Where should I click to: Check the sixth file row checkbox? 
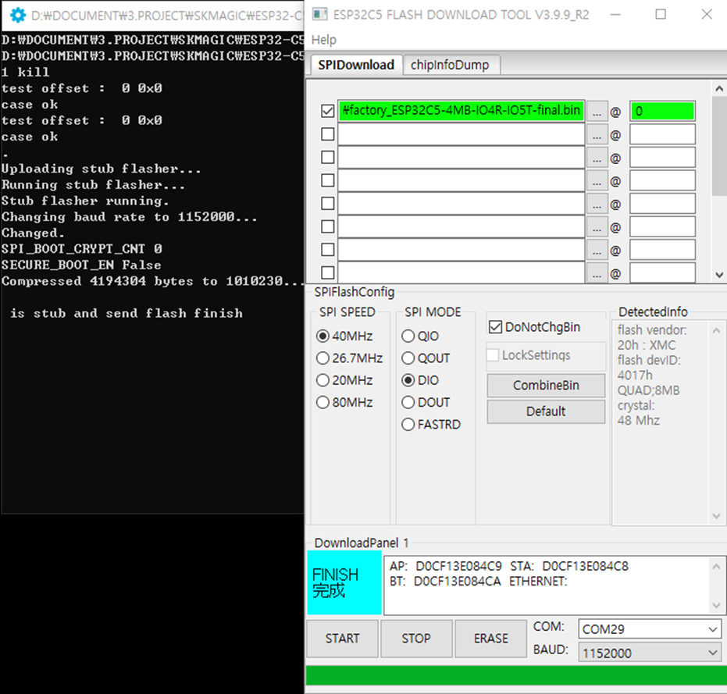pyautogui.click(x=328, y=226)
